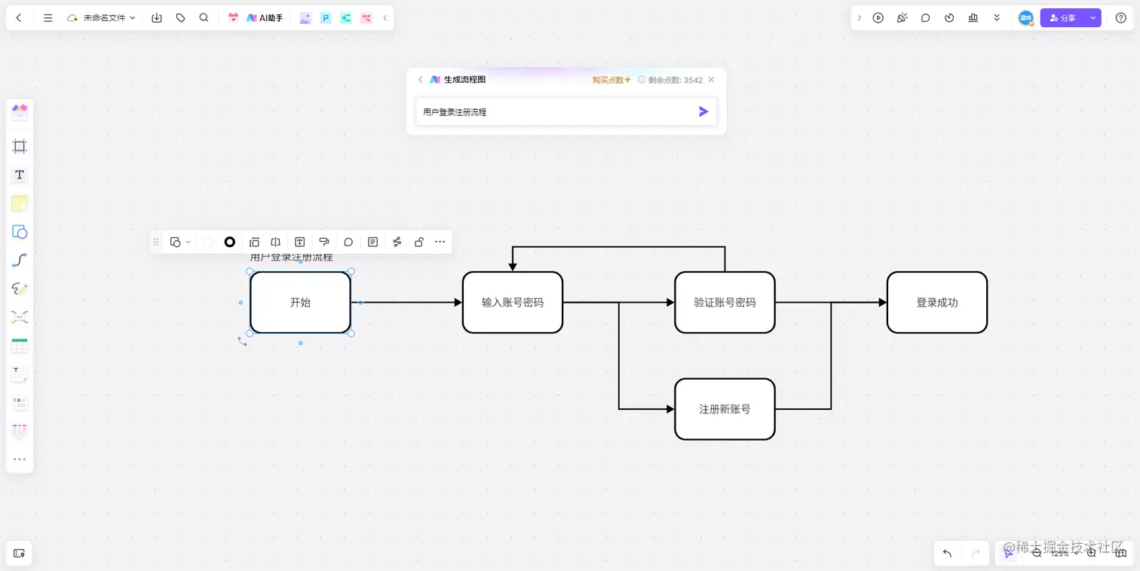Click the purple 分享 share button
1140x571 pixels.
coord(1063,18)
